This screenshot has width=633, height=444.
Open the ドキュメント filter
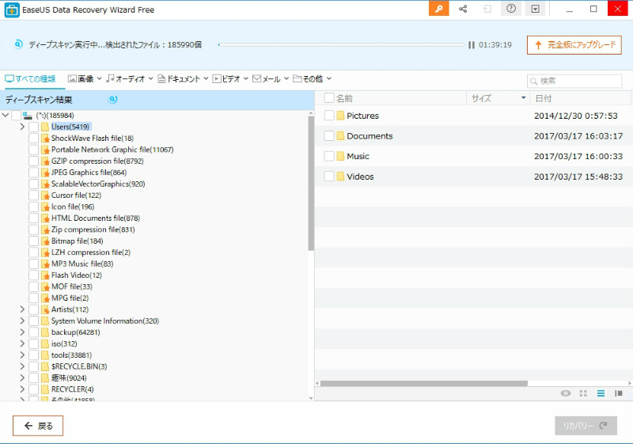point(183,78)
